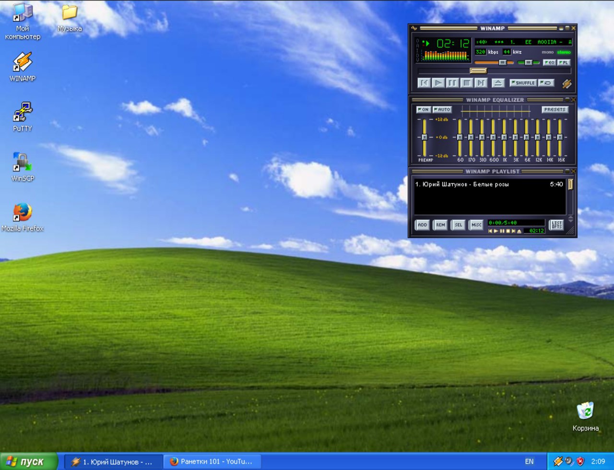Open the playlist MISC menu
The width and height of the screenshot is (614, 470).
(476, 225)
